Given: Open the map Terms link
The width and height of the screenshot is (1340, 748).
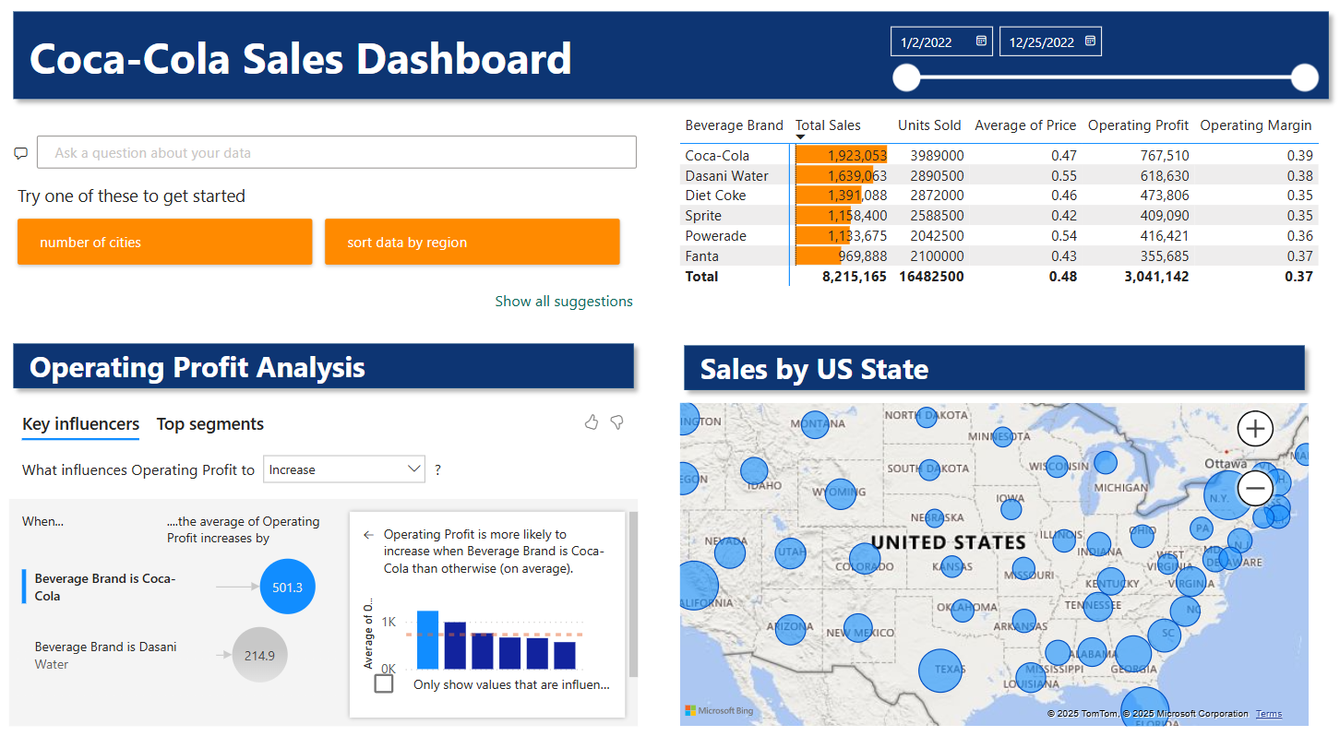Looking at the screenshot, I should click(1269, 713).
